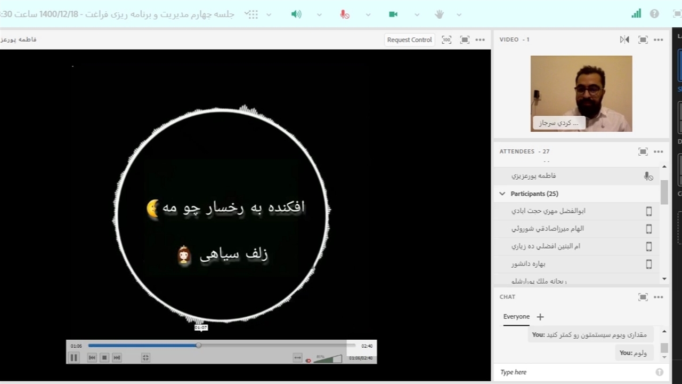Open the help question mark icon
This screenshot has height=384, width=682.
click(654, 14)
